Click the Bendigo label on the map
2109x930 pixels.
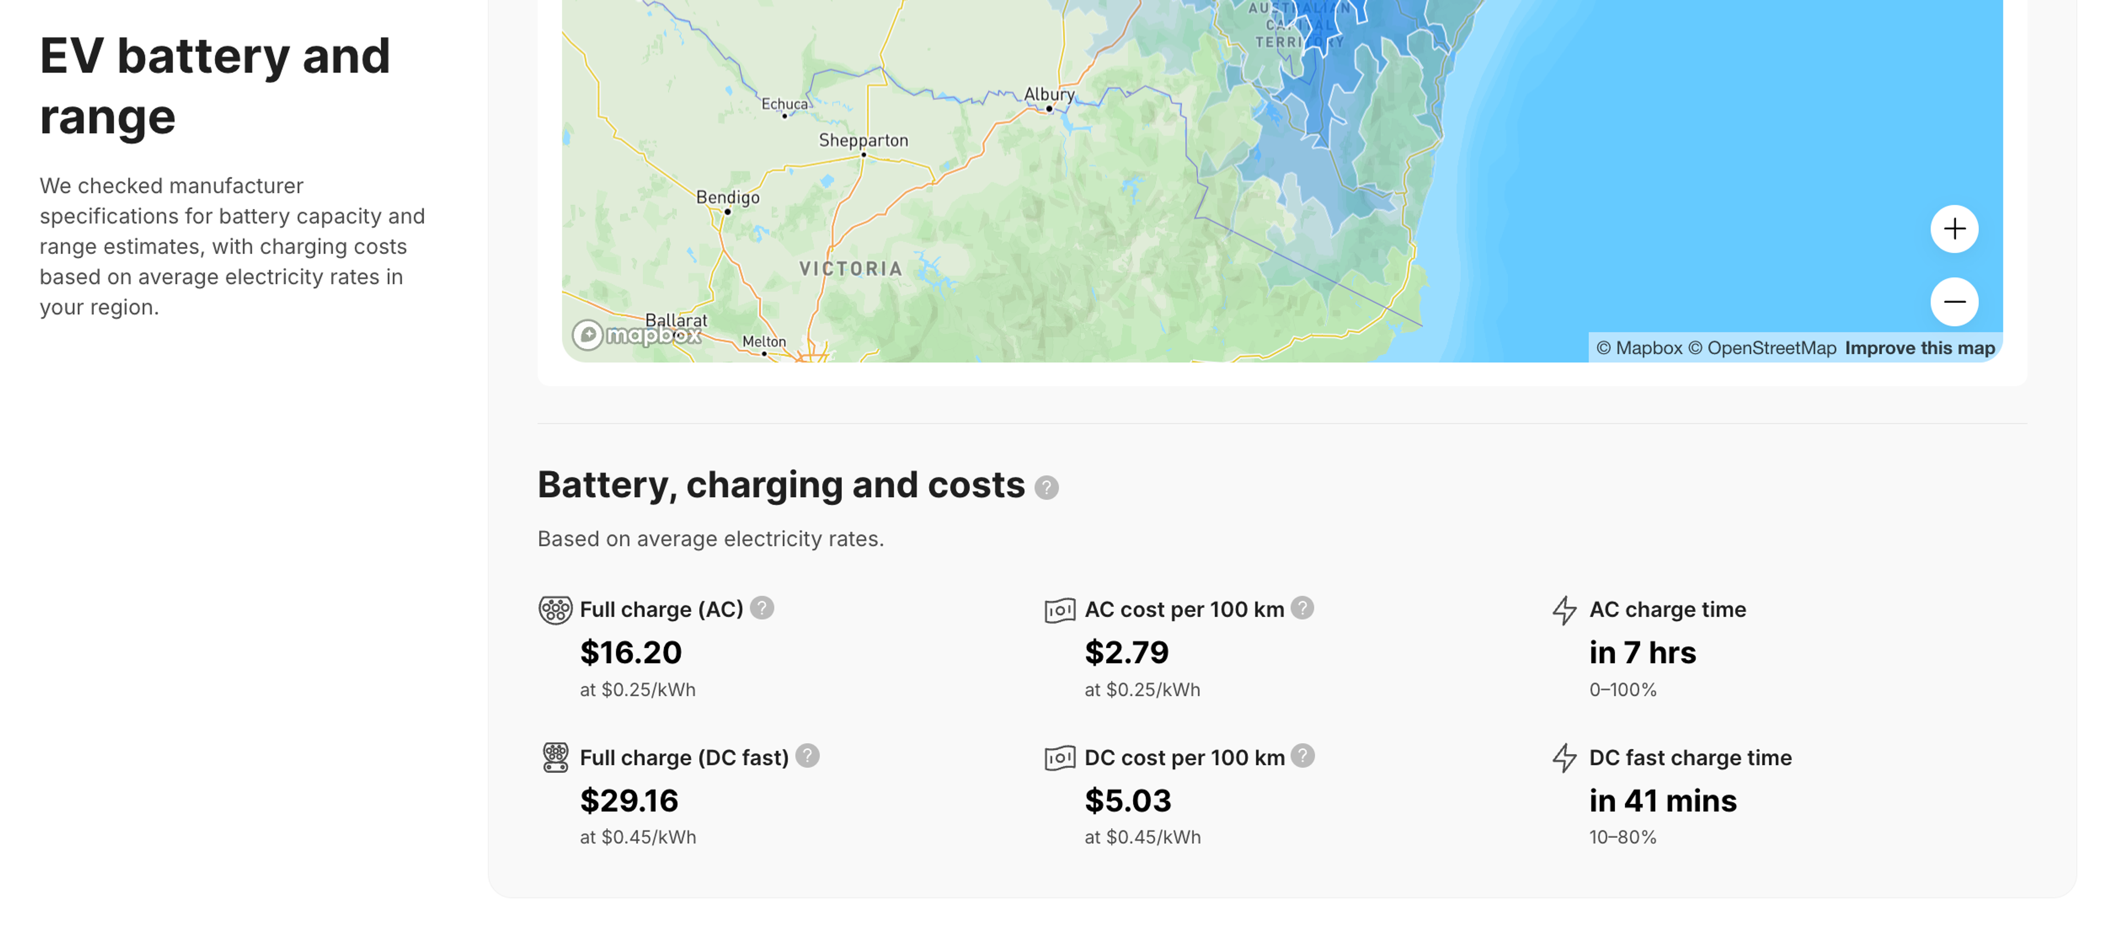[727, 197]
